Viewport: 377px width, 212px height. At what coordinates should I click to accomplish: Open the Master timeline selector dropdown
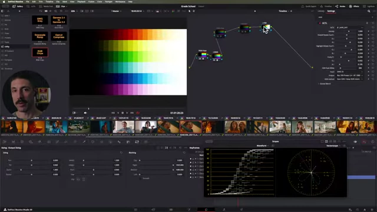[x=117, y=11]
